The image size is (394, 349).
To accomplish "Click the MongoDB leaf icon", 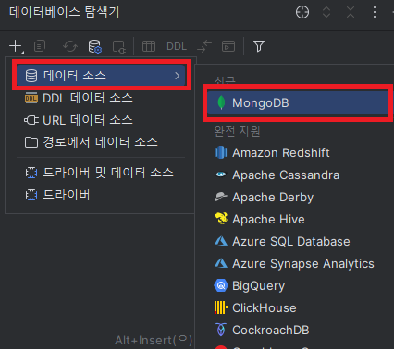I will [221, 102].
